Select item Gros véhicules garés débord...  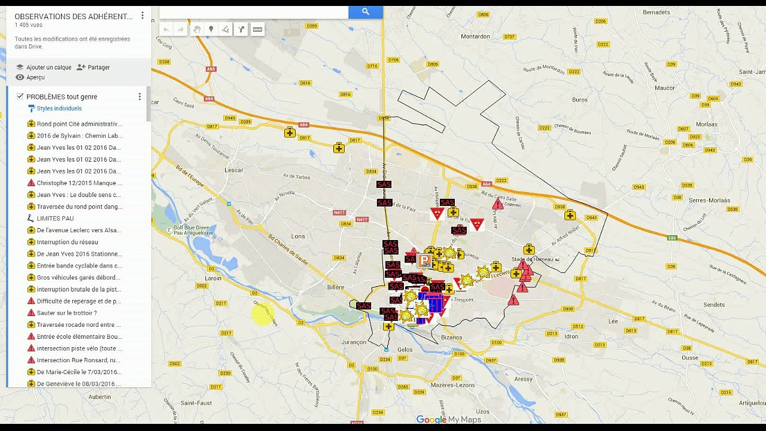pyautogui.click(x=78, y=278)
